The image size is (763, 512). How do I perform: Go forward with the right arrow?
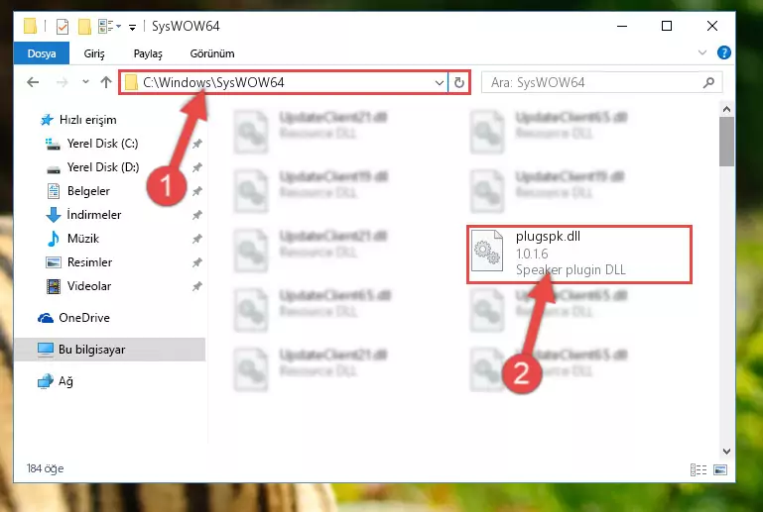pyautogui.click(x=62, y=82)
